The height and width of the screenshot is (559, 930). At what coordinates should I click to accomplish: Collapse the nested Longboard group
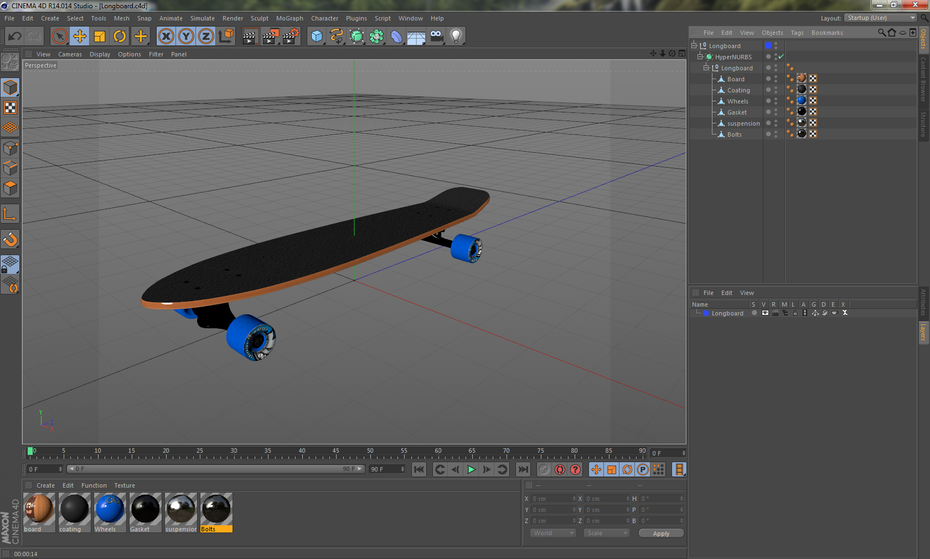706,68
